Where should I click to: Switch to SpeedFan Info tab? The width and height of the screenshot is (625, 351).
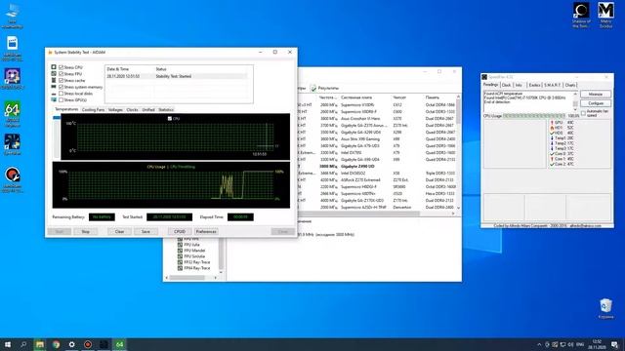pos(519,85)
